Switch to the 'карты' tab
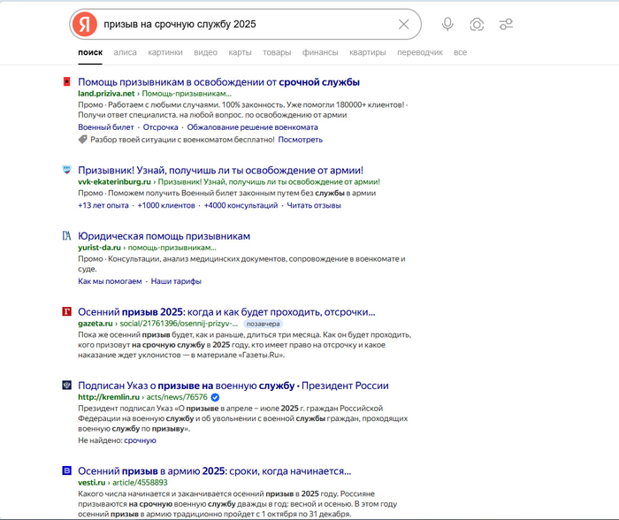 coord(240,52)
